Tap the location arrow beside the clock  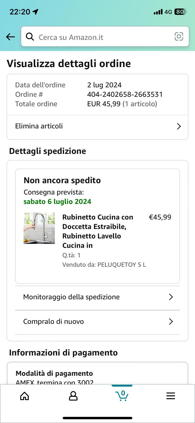[35, 12]
